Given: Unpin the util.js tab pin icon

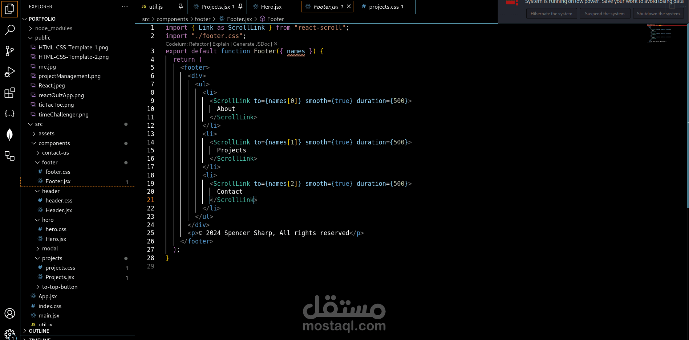Looking at the screenshot, I should point(181,7).
